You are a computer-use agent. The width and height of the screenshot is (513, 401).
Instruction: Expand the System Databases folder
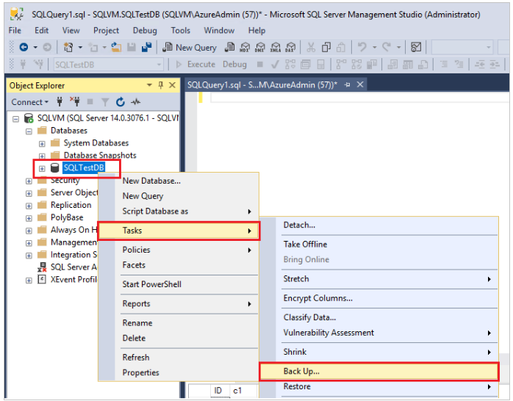[42, 144]
